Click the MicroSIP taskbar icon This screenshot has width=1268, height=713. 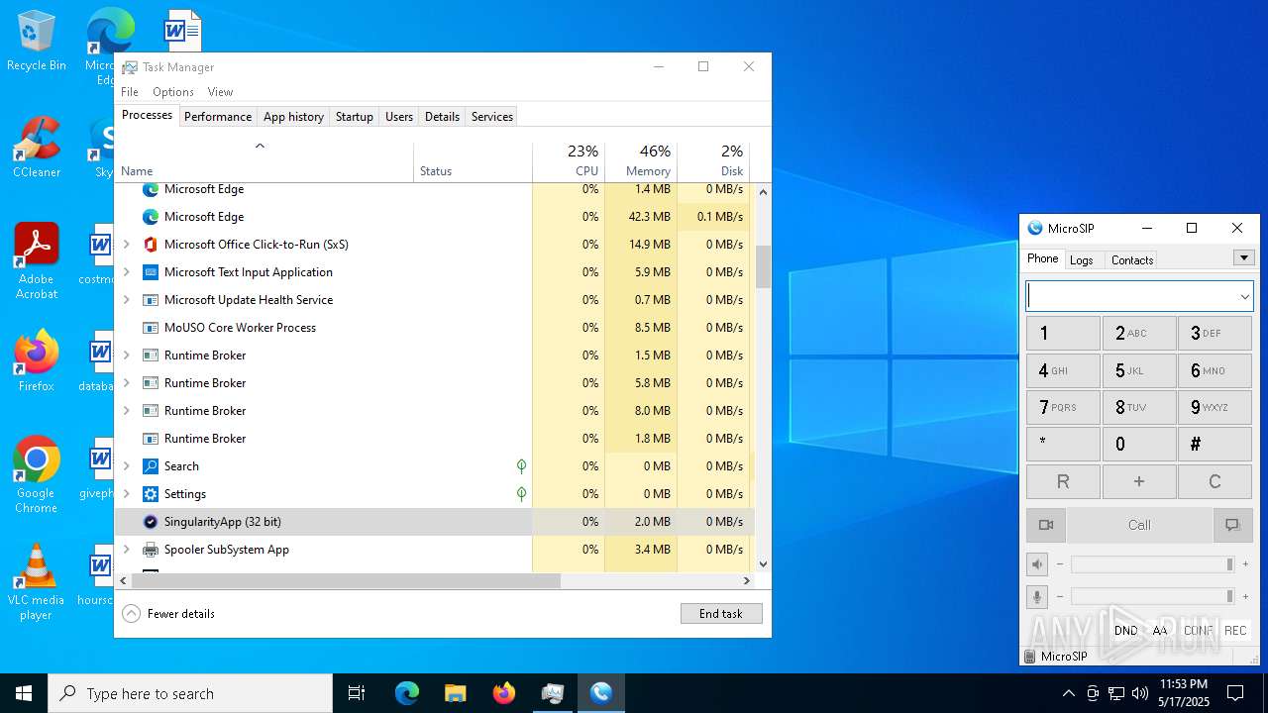(600, 693)
